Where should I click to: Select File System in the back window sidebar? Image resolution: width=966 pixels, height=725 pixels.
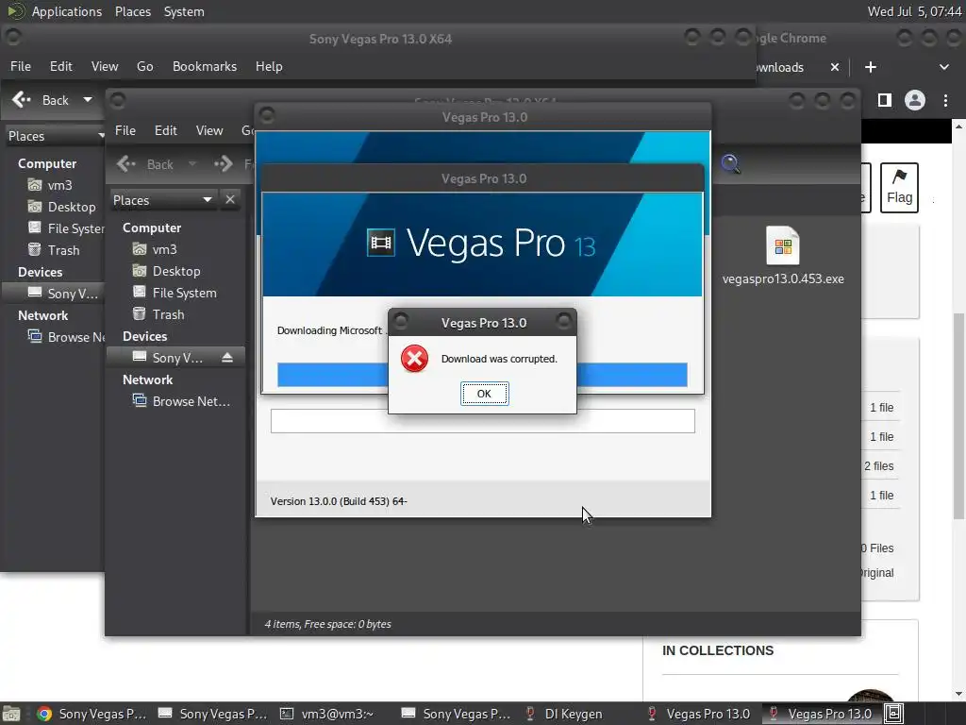[x=66, y=228]
